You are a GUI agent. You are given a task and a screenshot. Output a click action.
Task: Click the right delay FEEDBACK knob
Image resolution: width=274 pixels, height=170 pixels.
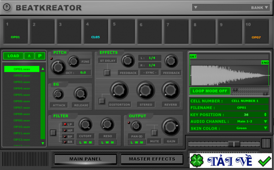(x=171, y=61)
